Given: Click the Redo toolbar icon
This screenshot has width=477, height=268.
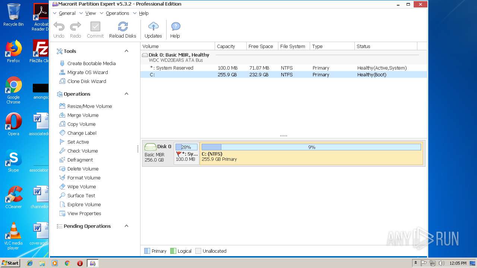Looking at the screenshot, I should pos(75,26).
